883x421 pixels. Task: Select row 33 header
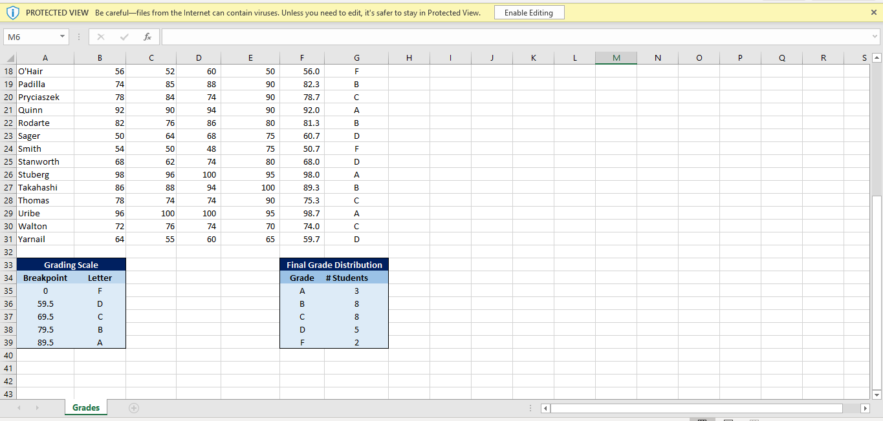pyautogui.click(x=8, y=264)
